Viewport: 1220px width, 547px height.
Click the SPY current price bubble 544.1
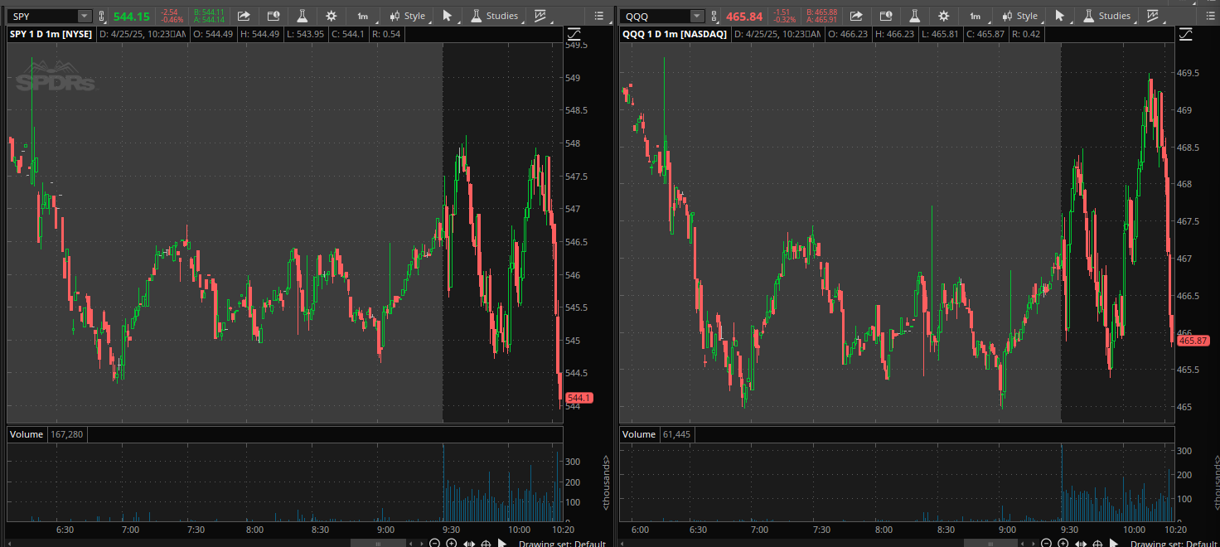pos(579,398)
